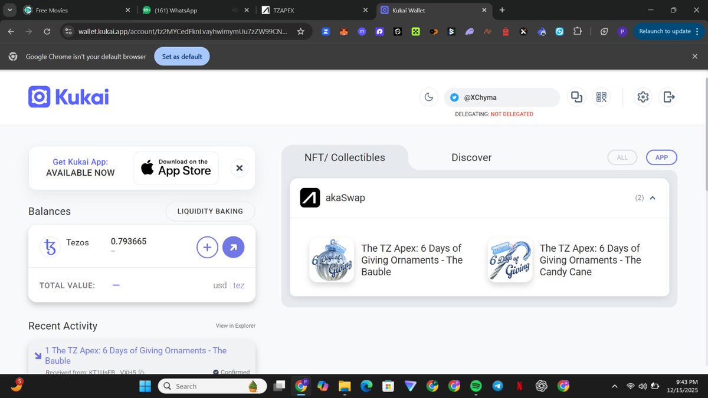Open the @XChyma account selector

pyautogui.click(x=501, y=97)
